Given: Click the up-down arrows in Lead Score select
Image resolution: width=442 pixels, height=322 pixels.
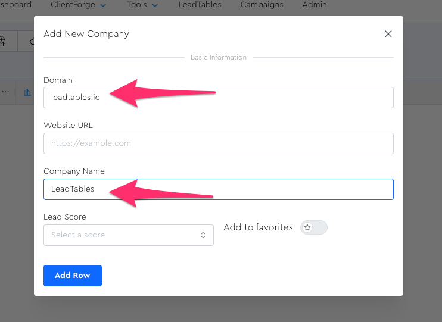Looking at the screenshot, I should (x=204, y=235).
